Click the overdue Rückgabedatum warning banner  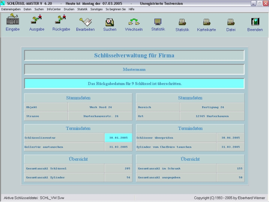point(134,83)
